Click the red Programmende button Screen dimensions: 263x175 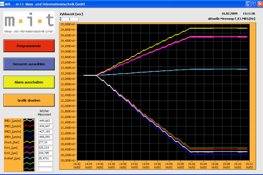pyautogui.click(x=29, y=46)
